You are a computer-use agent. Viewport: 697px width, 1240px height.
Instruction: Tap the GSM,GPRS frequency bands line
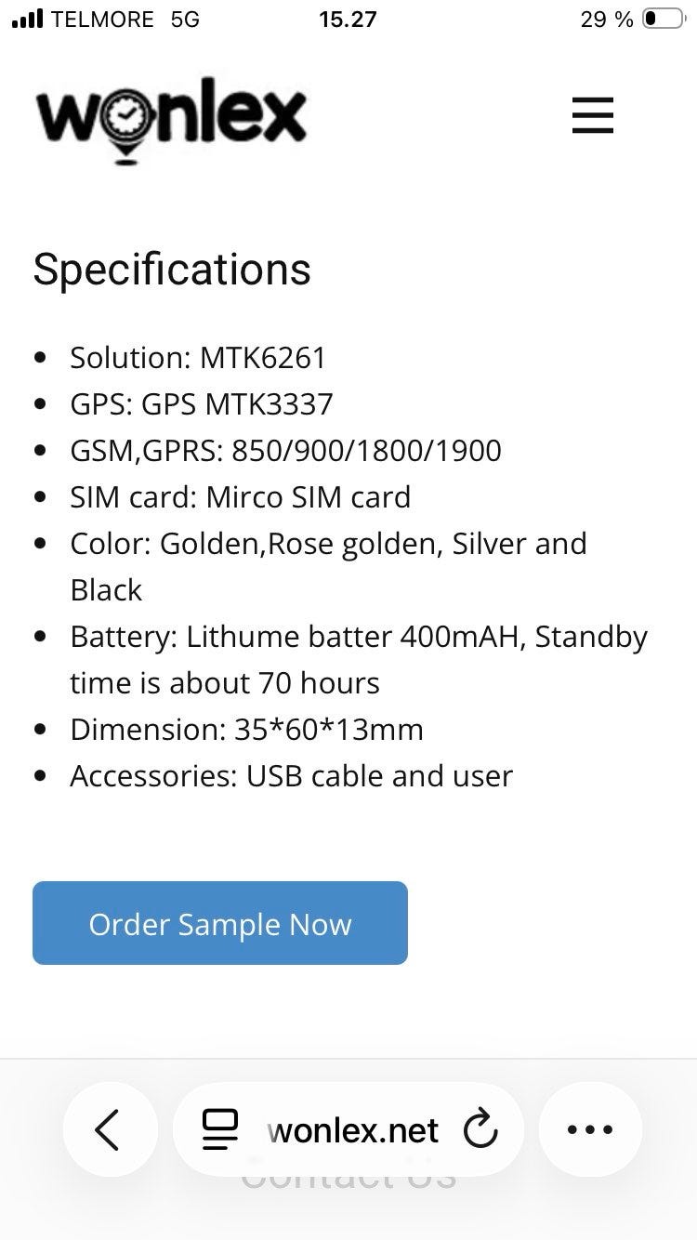pos(285,451)
